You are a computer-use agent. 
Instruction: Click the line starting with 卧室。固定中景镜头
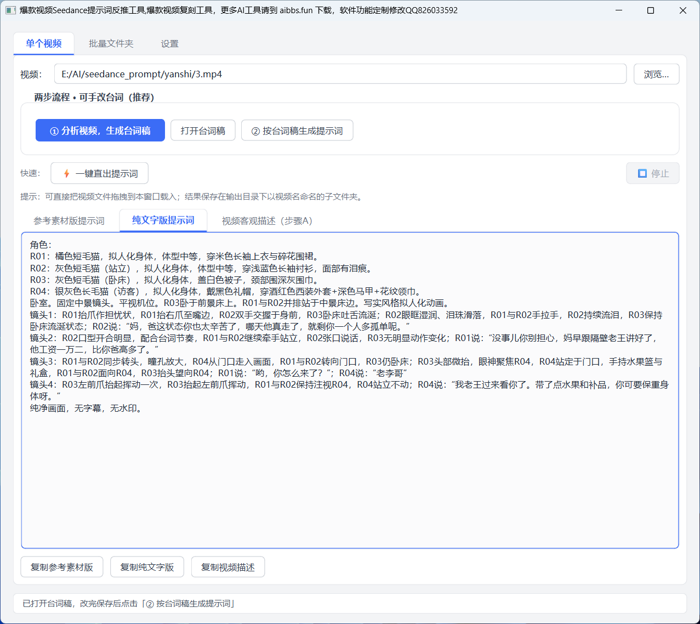(x=240, y=303)
